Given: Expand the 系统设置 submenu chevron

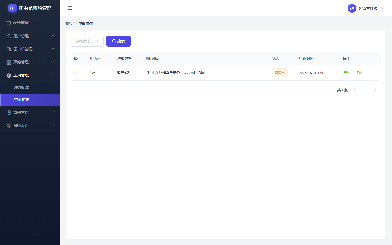Looking at the screenshot, I should [53, 125].
